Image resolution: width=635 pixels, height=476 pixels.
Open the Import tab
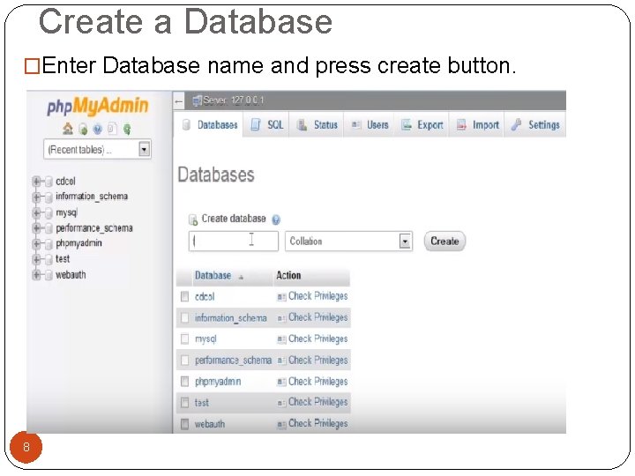click(477, 124)
